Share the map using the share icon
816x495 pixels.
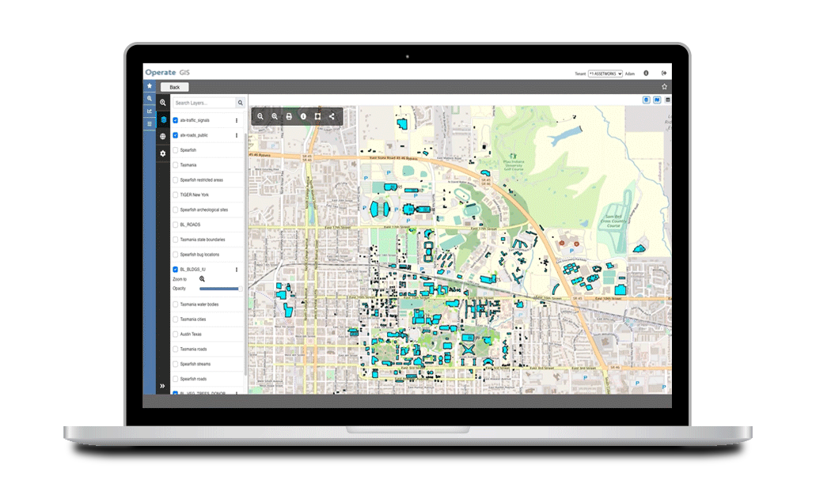331,117
